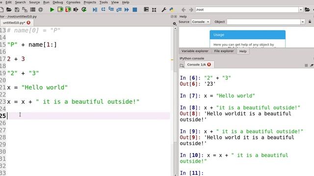Toggle the Help pane lock icon
The height and width of the screenshot is (176, 314).
click(x=310, y=22)
